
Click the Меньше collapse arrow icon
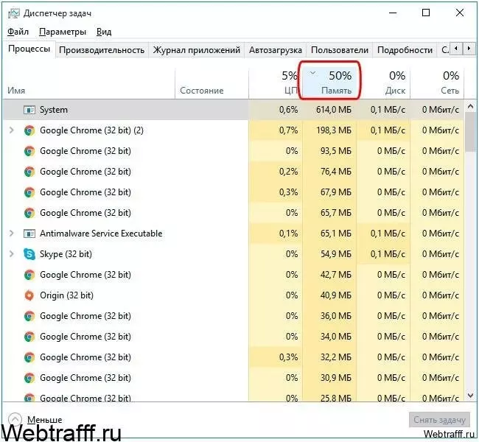coord(15,419)
